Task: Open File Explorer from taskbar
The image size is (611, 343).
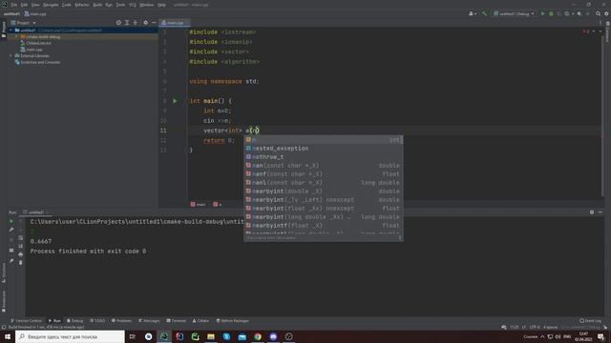Action: point(211,336)
